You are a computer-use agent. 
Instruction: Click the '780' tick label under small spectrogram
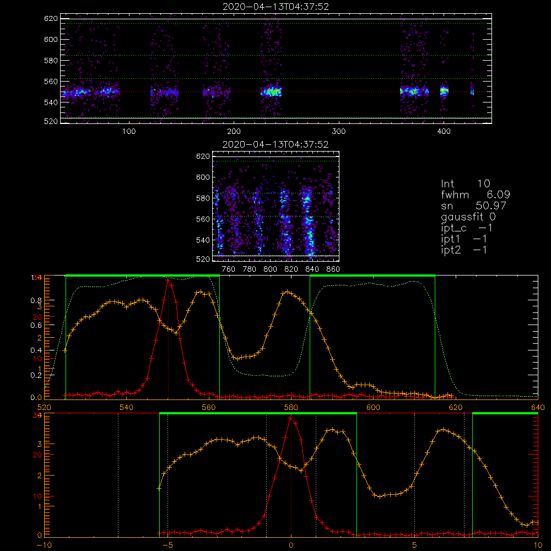[x=250, y=269]
